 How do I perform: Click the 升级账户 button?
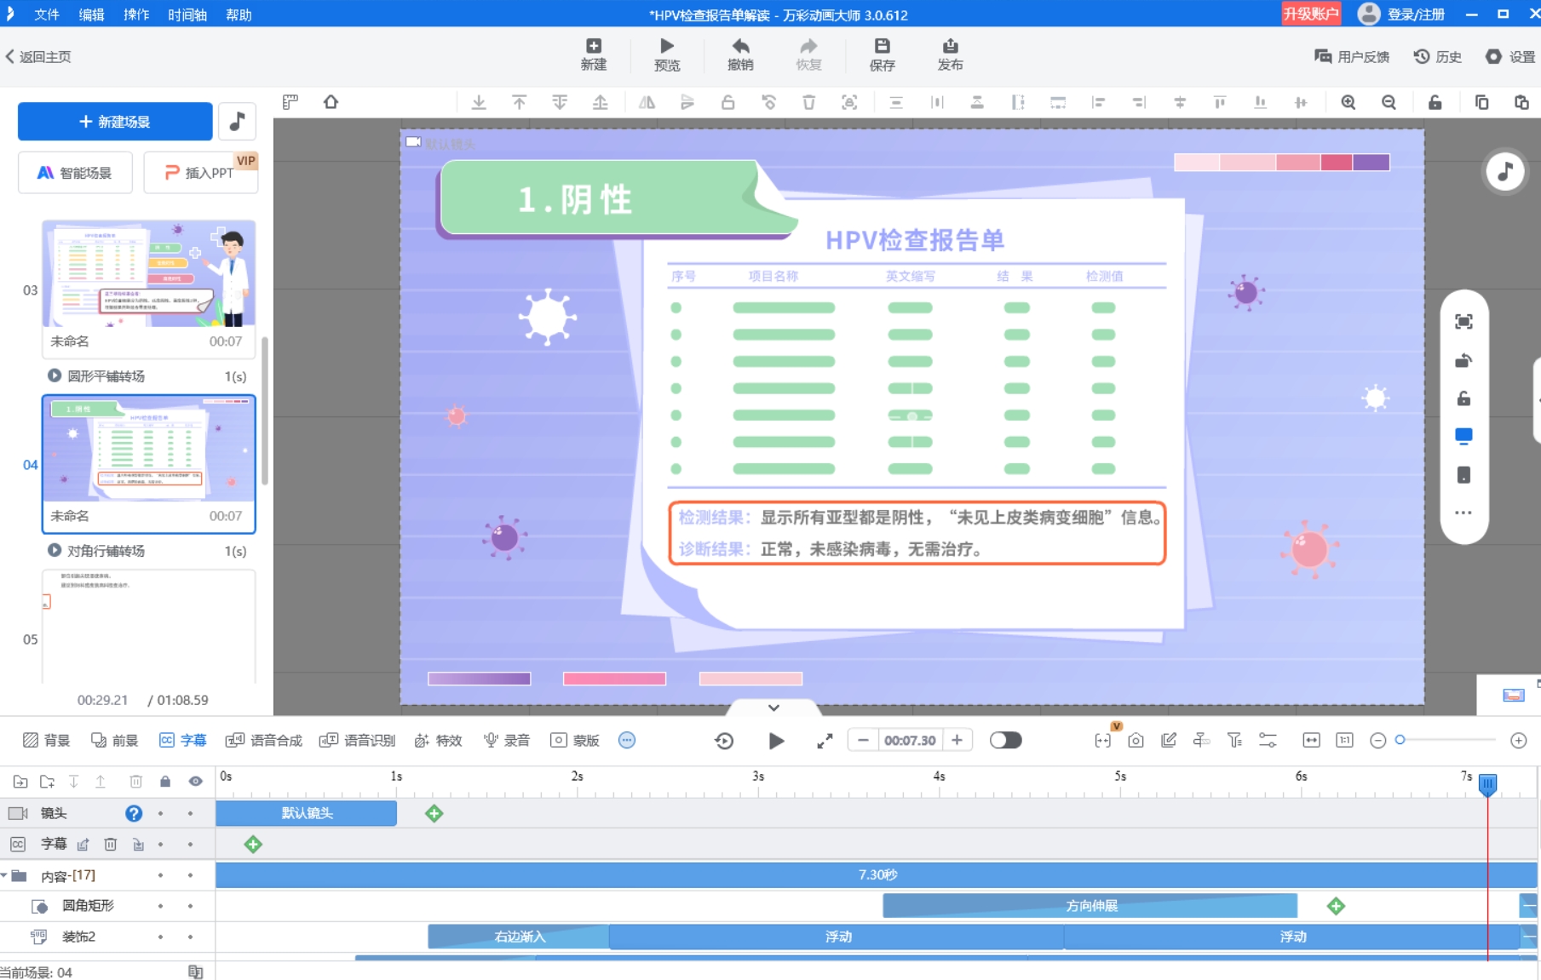pos(1311,14)
